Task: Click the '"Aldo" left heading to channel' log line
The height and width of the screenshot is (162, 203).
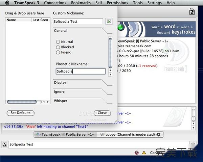Action: (x=46, y=127)
